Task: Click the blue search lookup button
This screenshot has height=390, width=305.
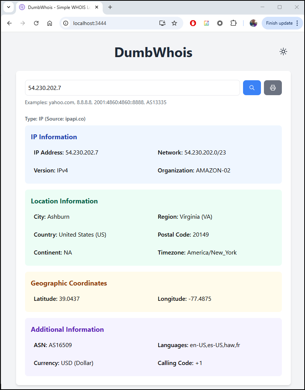Action: click(252, 88)
